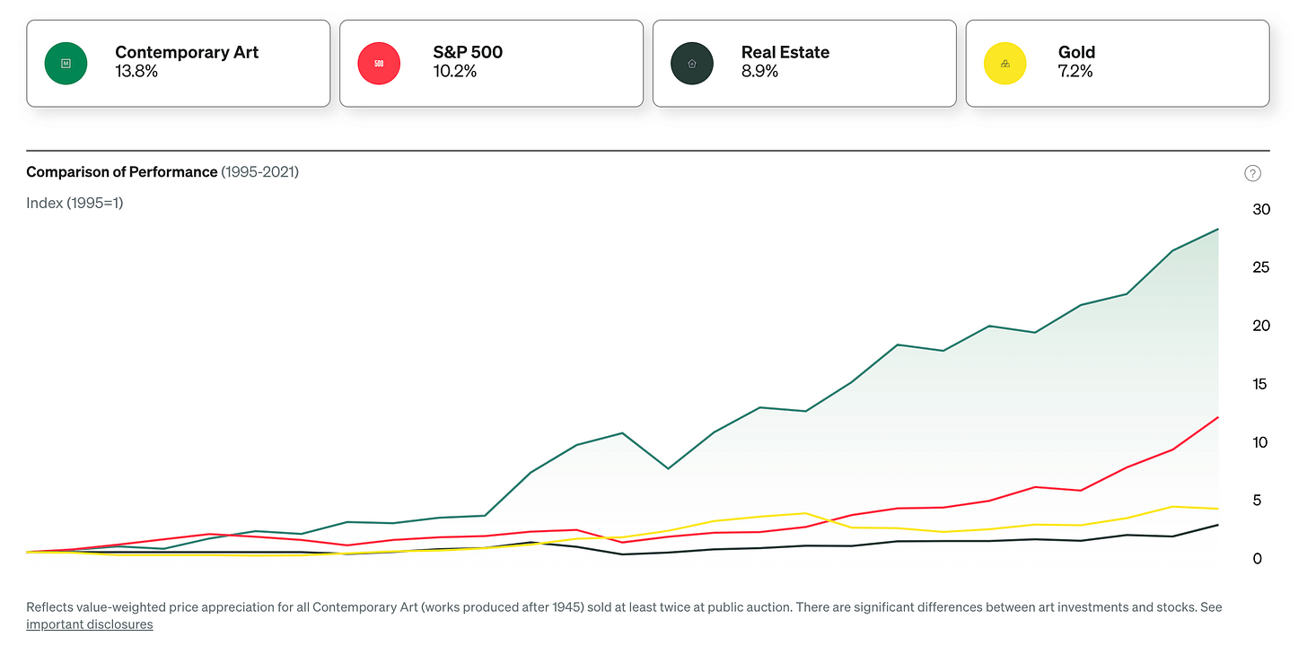This screenshot has height=654, width=1307.
Task: Click the green Contemporary Art line peak
Action: click(x=1218, y=230)
